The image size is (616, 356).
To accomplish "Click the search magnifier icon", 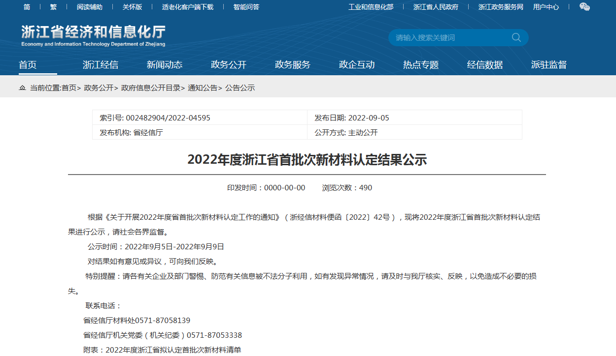I will (x=516, y=37).
